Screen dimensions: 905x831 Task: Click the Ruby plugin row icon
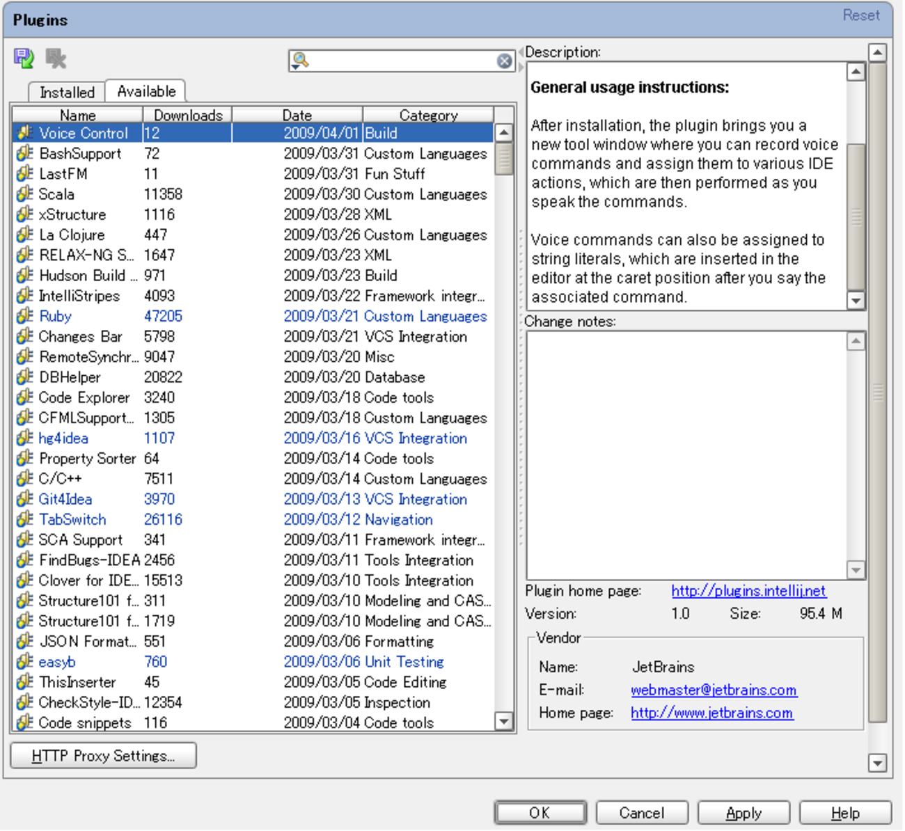coord(25,316)
